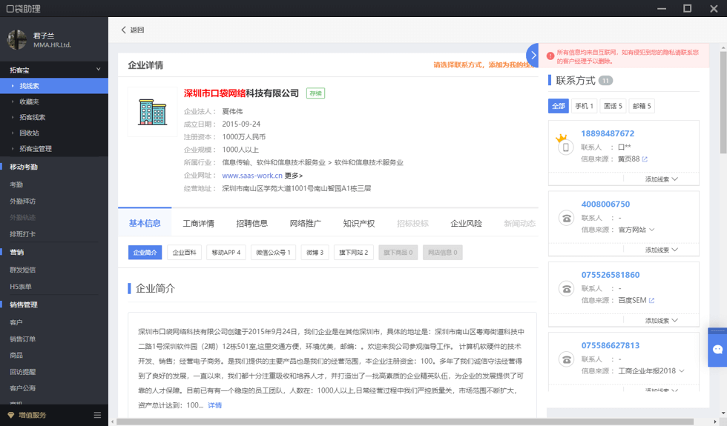Expand the 官方网站 source dropdown
This screenshot has height=426, width=727.
[652, 230]
